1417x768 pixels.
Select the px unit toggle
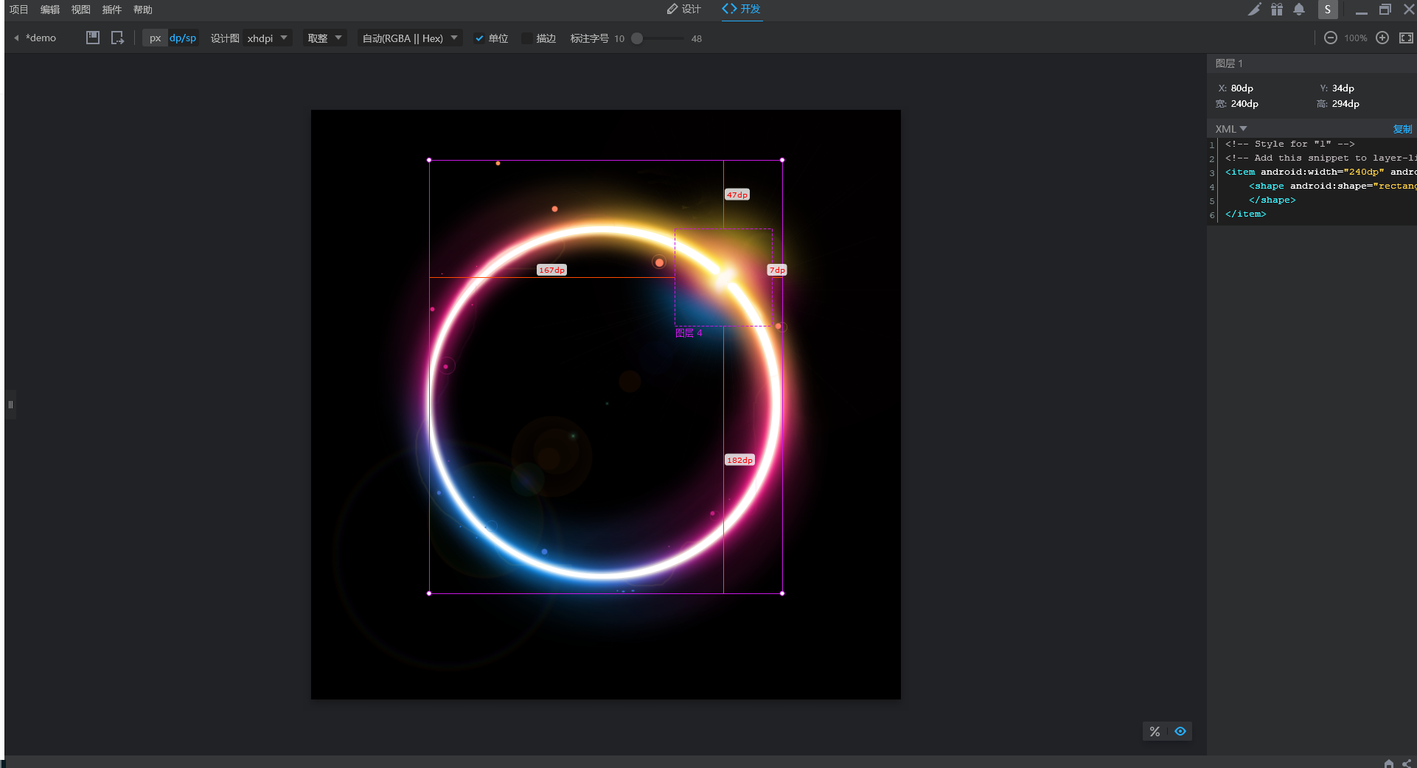pos(155,38)
